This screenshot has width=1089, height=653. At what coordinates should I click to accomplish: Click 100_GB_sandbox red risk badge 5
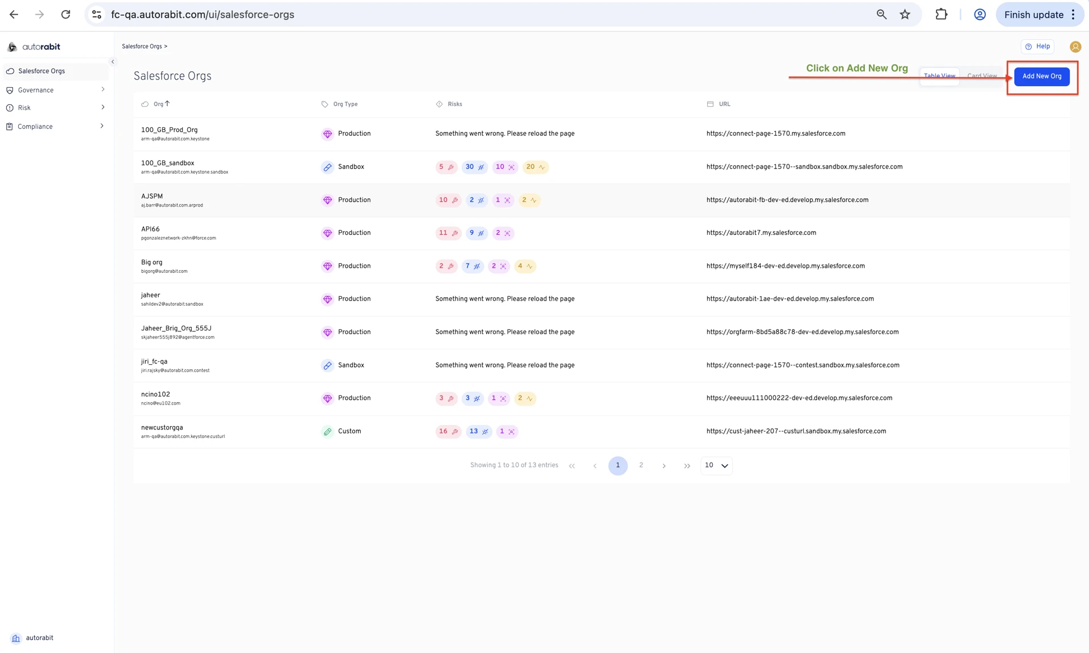(446, 167)
